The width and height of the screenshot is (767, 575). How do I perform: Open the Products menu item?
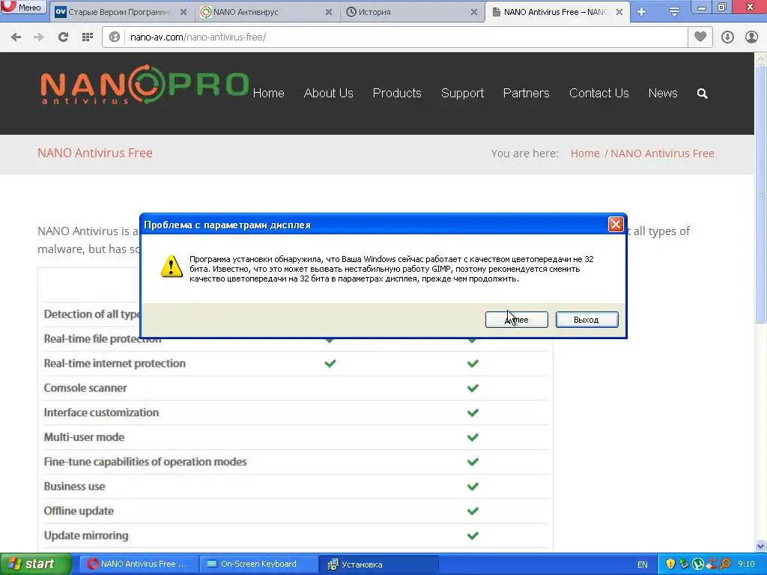click(x=397, y=94)
